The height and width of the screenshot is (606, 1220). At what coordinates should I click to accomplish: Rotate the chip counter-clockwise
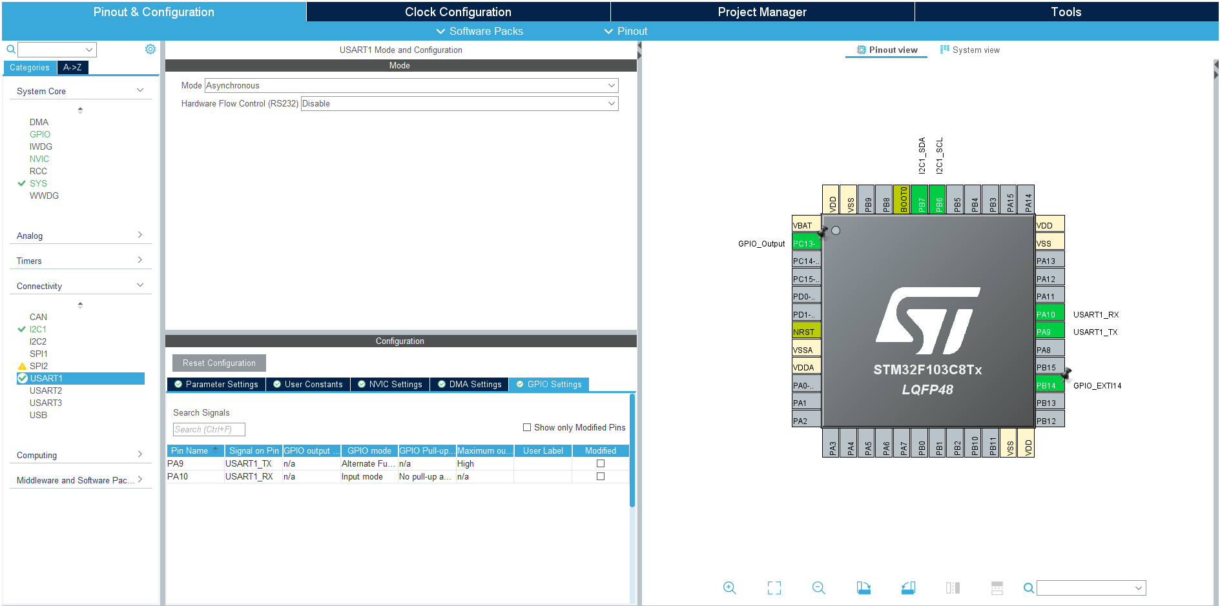[x=908, y=588]
